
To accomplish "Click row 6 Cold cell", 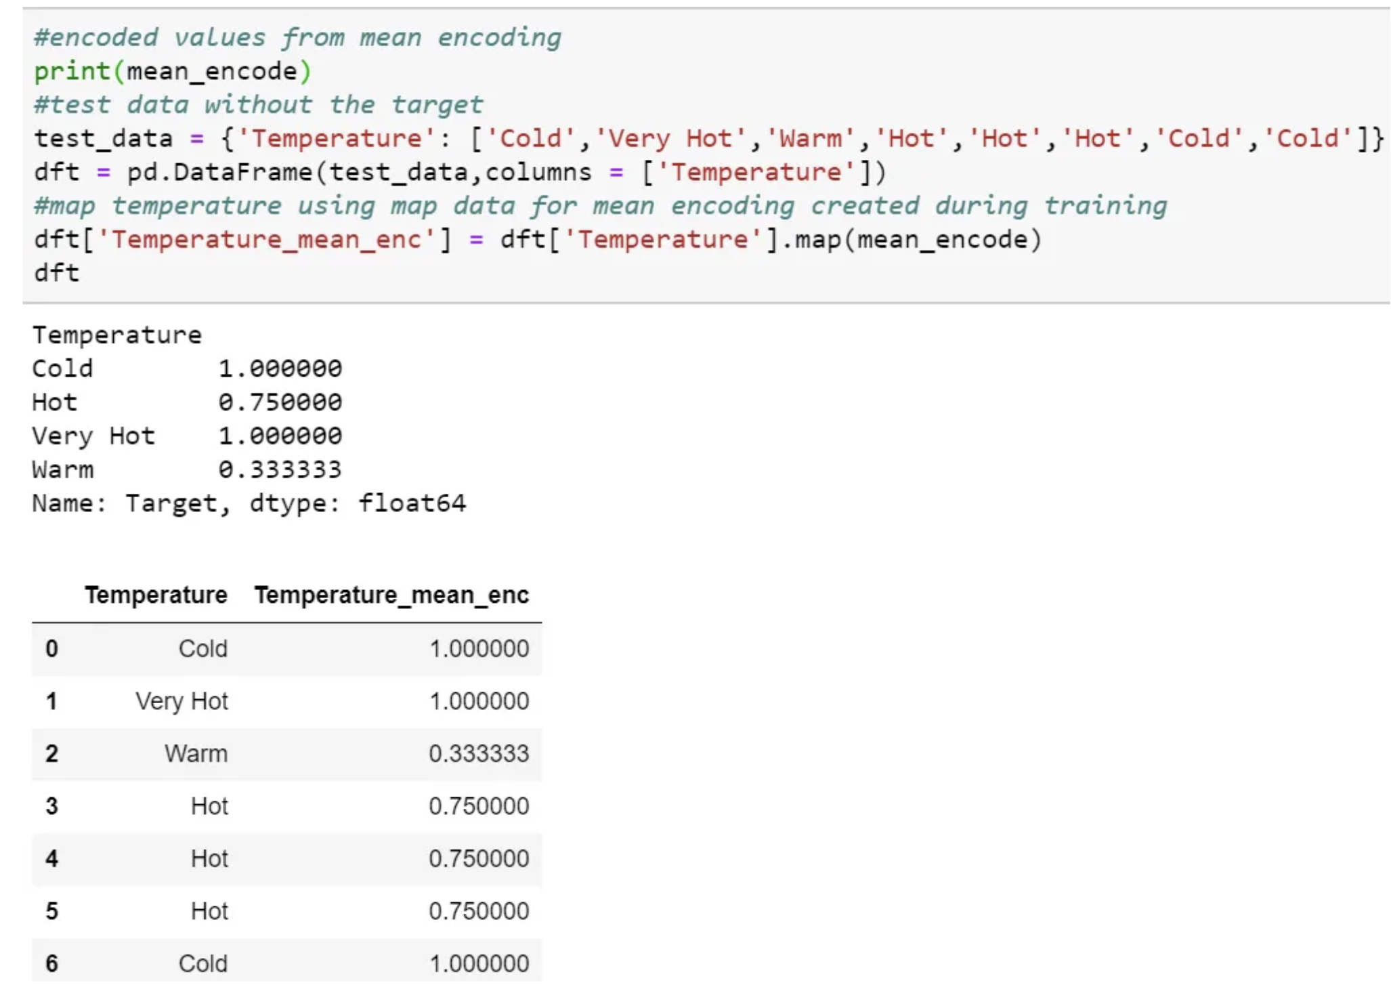I will pyautogui.click(x=202, y=963).
